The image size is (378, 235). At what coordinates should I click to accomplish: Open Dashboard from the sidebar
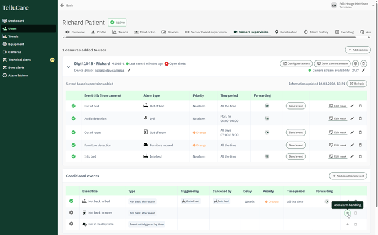click(16, 21)
